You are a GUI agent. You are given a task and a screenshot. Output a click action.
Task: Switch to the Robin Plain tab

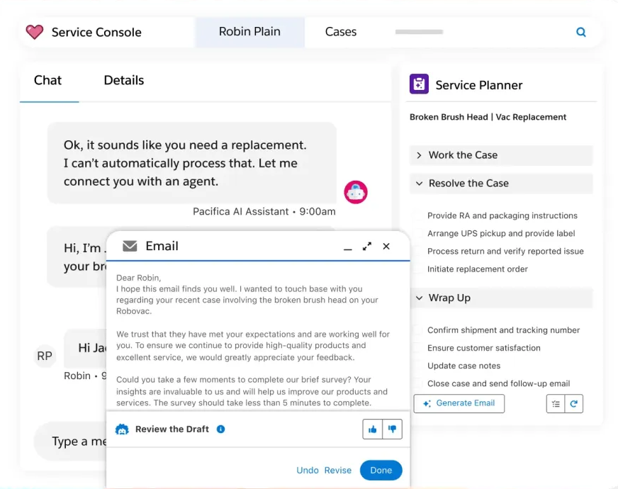(249, 32)
